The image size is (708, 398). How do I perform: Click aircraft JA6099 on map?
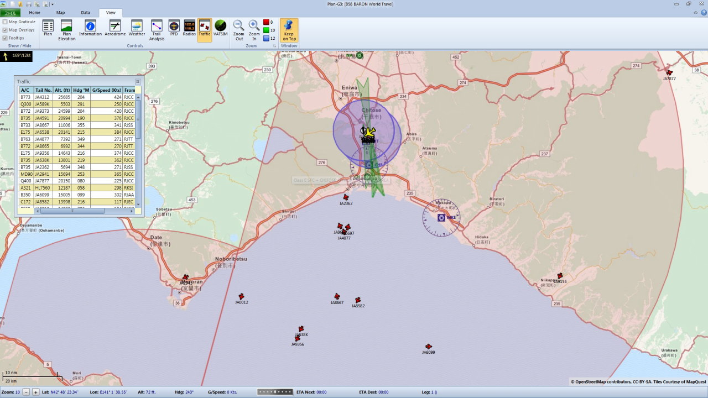click(x=429, y=347)
